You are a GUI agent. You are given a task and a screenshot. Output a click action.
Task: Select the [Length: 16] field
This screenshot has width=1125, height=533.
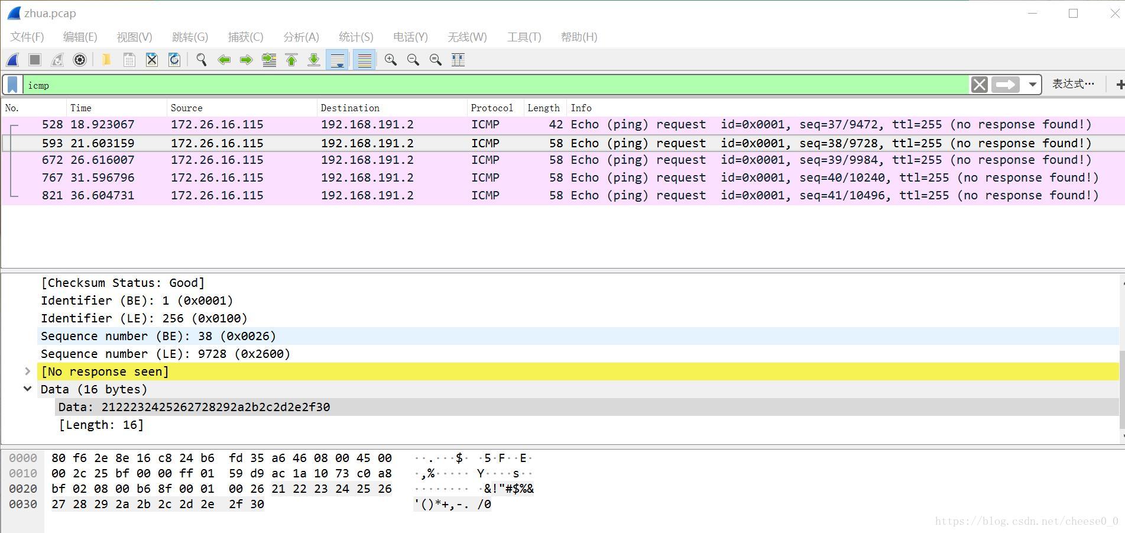click(x=101, y=425)
